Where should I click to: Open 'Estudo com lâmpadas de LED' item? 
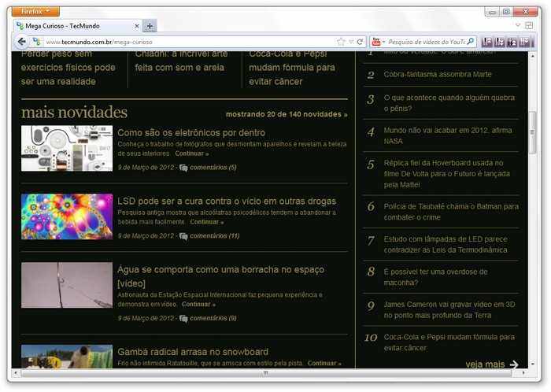point(446,245)
